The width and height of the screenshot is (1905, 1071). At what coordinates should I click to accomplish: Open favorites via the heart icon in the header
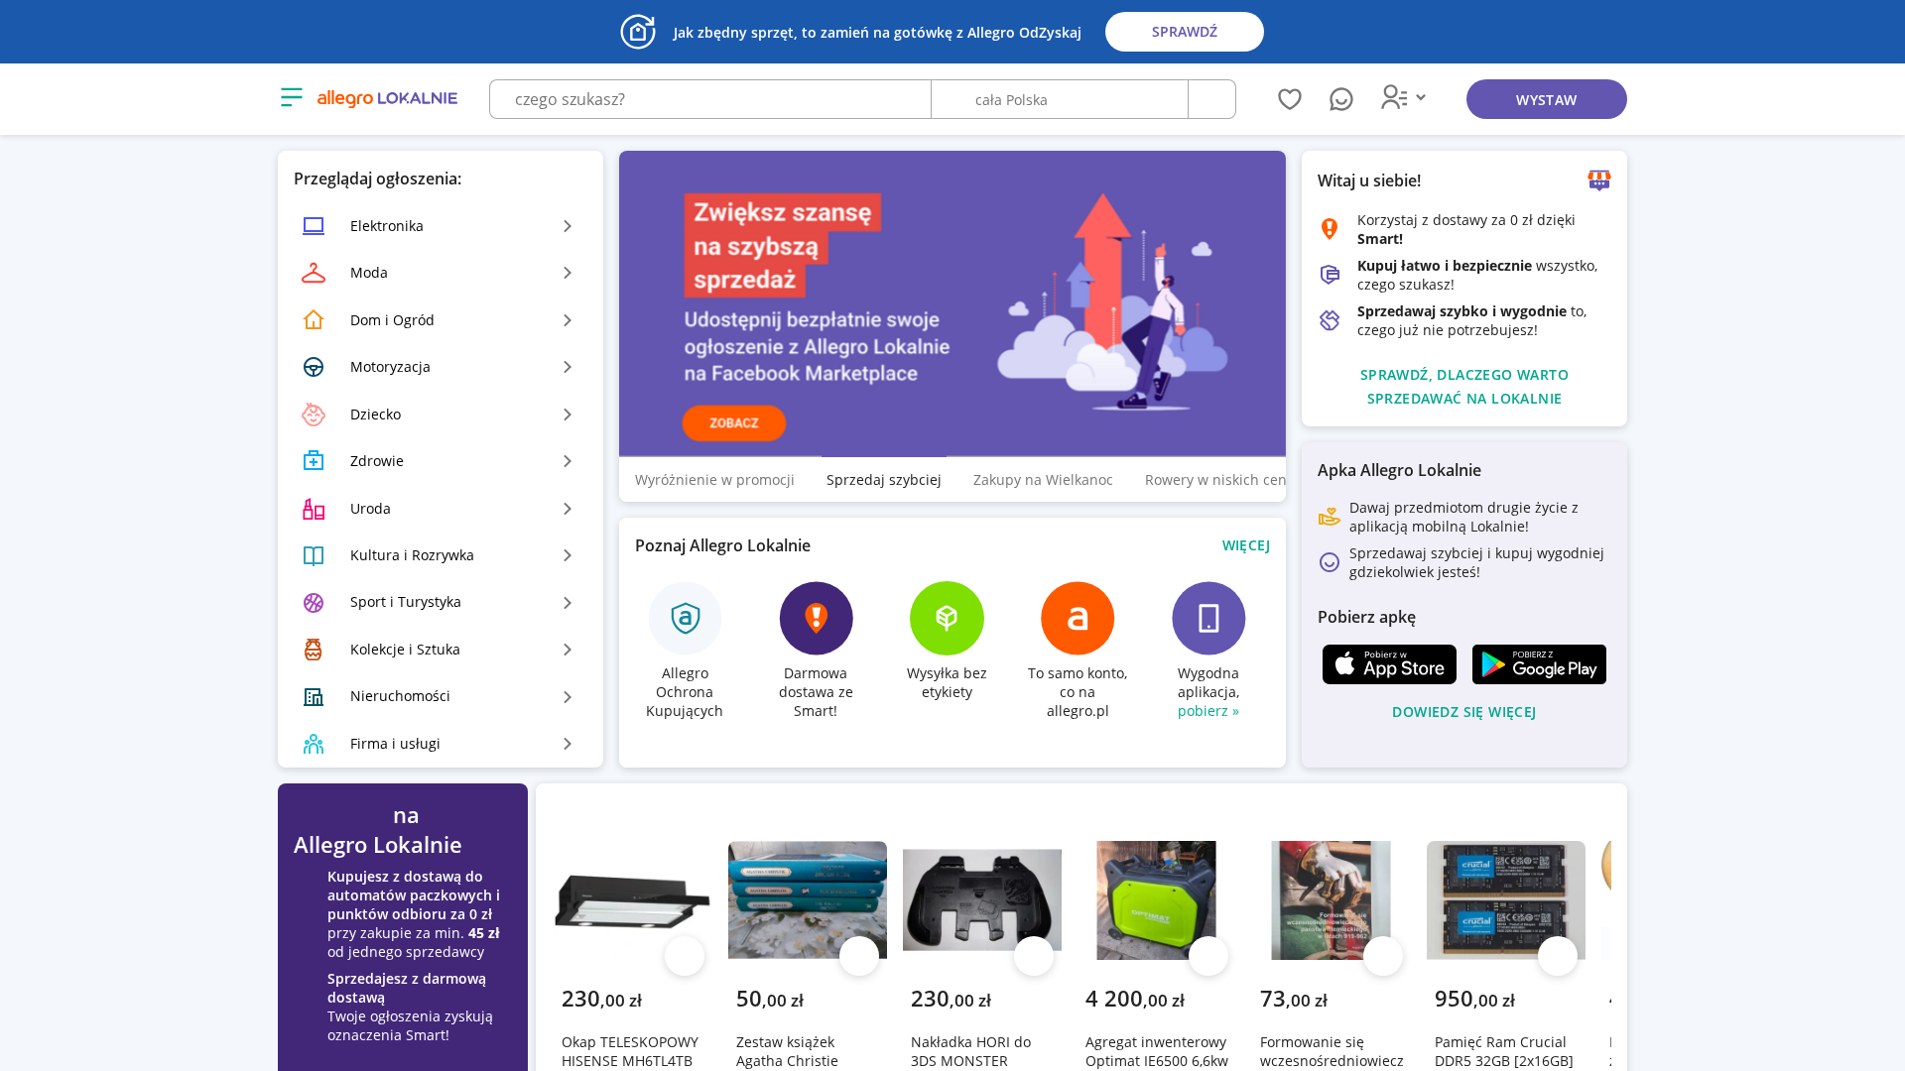pyautogui.click(x=1290, y=99)
